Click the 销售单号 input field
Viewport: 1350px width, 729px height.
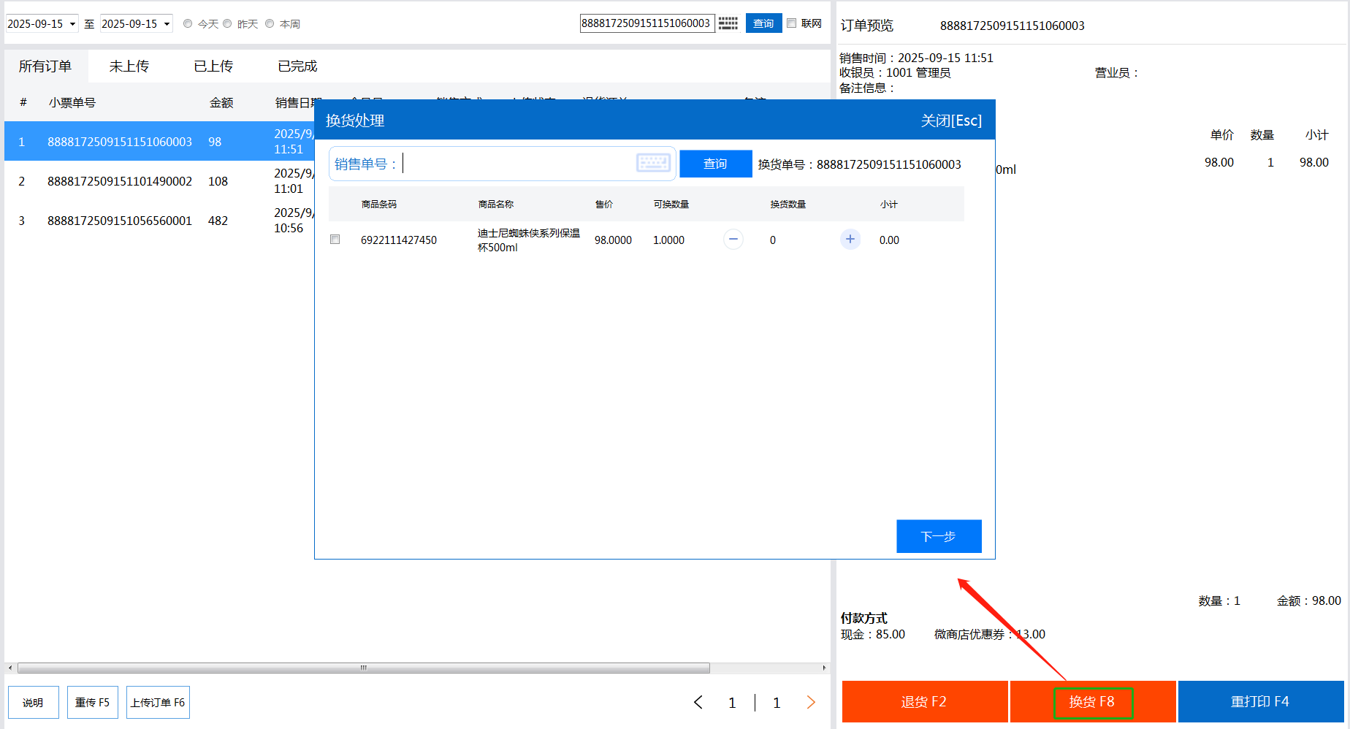[x=515, y=164]
